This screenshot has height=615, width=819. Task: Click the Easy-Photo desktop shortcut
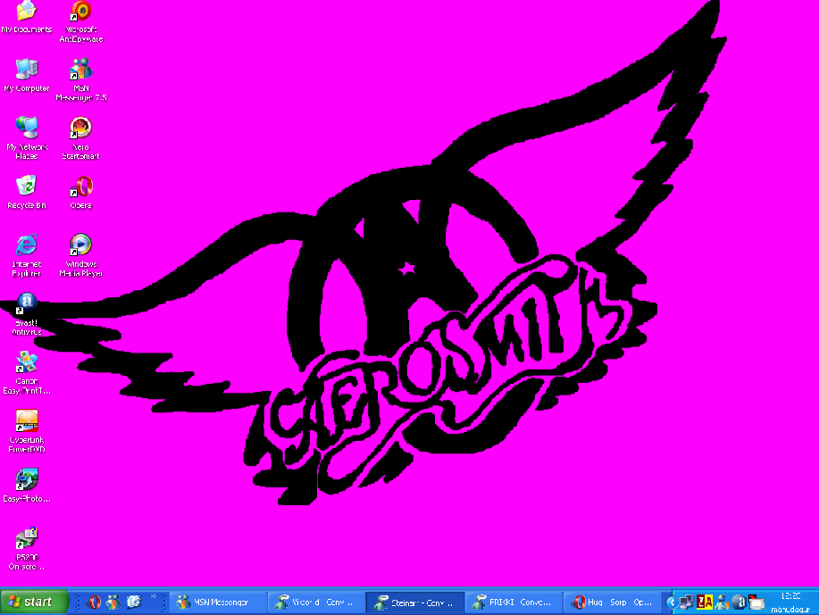[27, 486]
